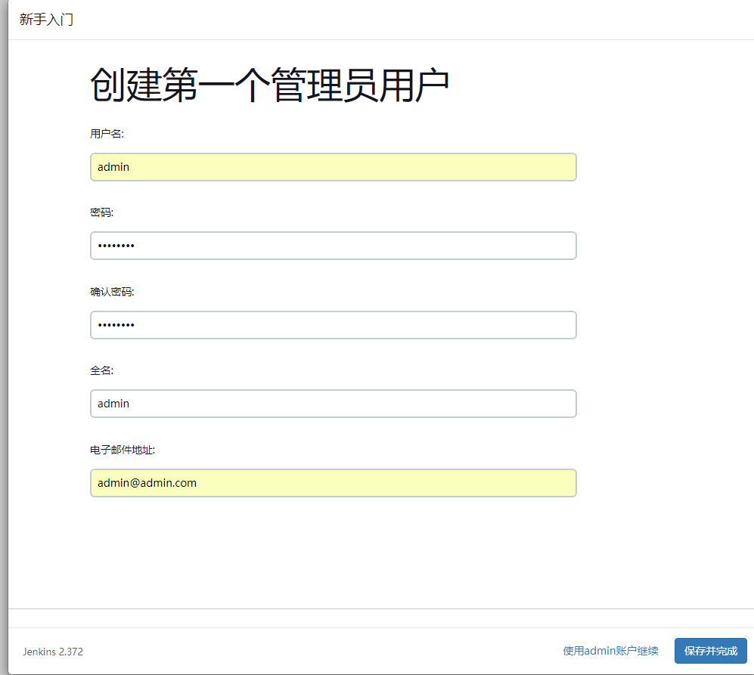Click the 用户名 input field

pos(333,167)
